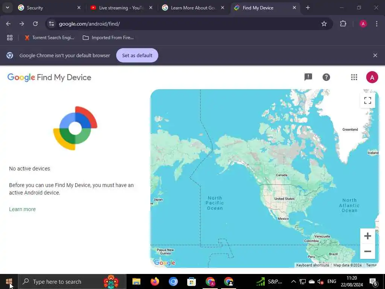Viewport: 385px width, 289px height.
Task: Open site information icon in address bar
Action: 52,24
